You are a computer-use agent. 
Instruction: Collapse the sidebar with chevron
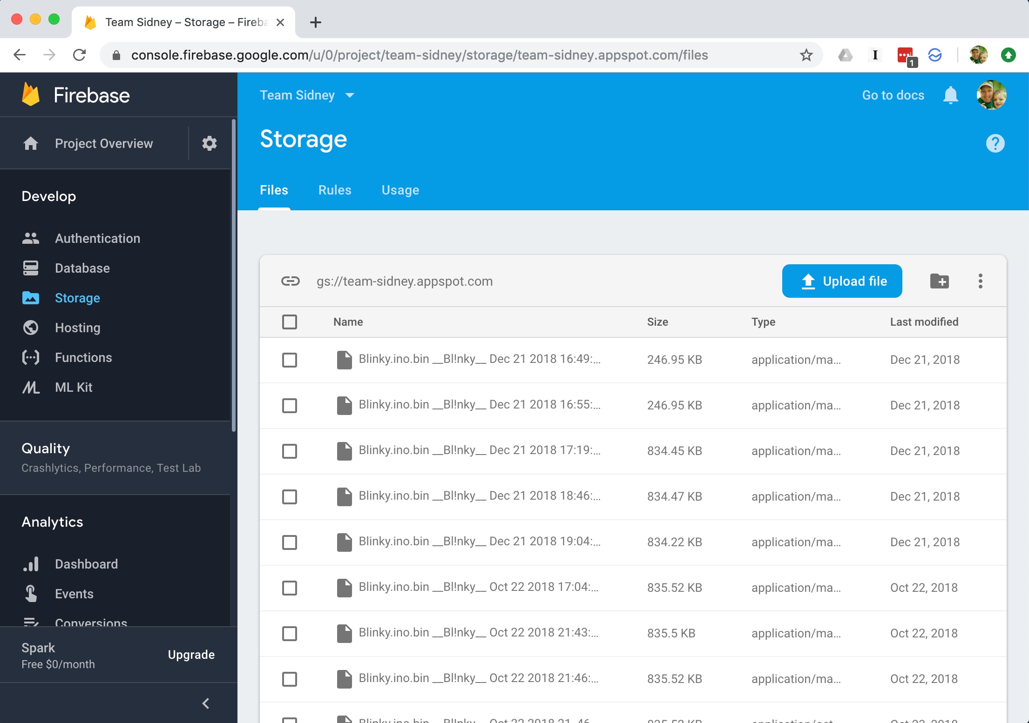(206, 703)
